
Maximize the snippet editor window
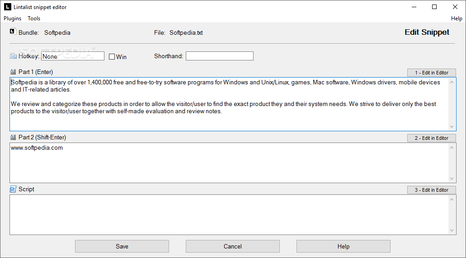point(434,7)
